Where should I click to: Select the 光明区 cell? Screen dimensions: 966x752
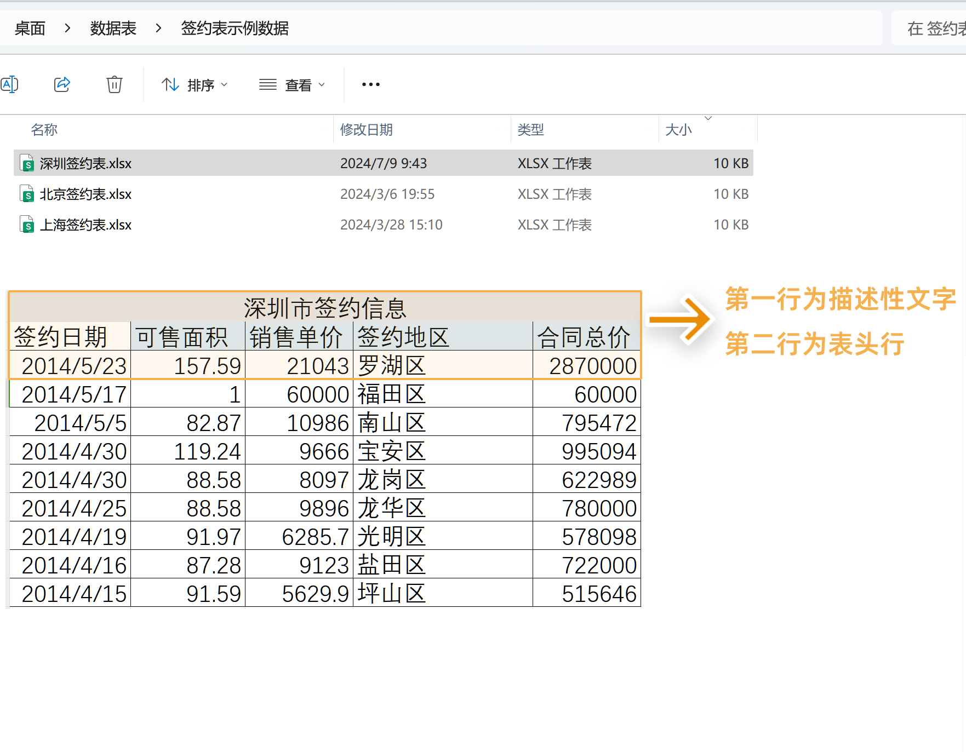[443, 536]
